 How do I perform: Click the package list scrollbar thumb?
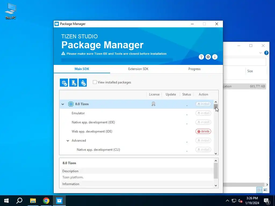click(216, 106)
